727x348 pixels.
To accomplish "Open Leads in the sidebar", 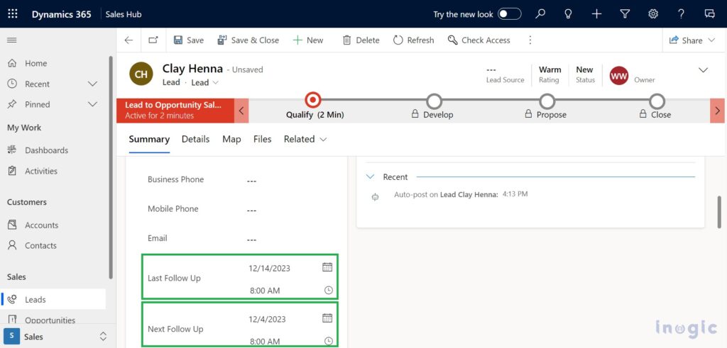I will click(35, 299).
